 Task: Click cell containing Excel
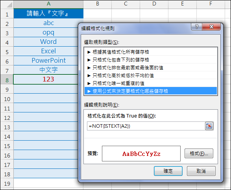[46, 51]
